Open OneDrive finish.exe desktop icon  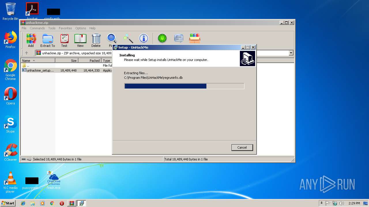click(54, 180)
